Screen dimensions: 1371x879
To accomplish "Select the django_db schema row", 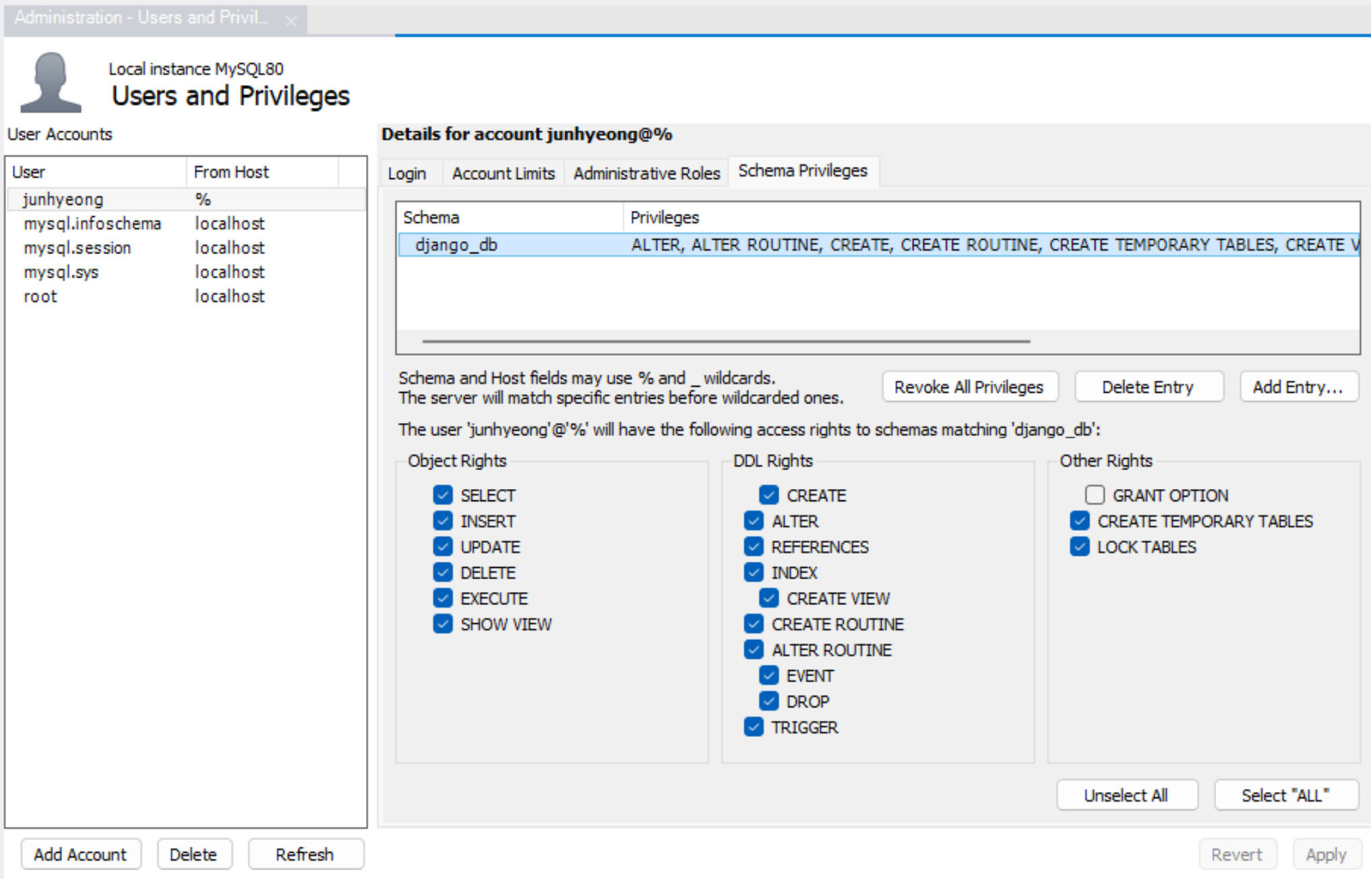I will [456, 245].
